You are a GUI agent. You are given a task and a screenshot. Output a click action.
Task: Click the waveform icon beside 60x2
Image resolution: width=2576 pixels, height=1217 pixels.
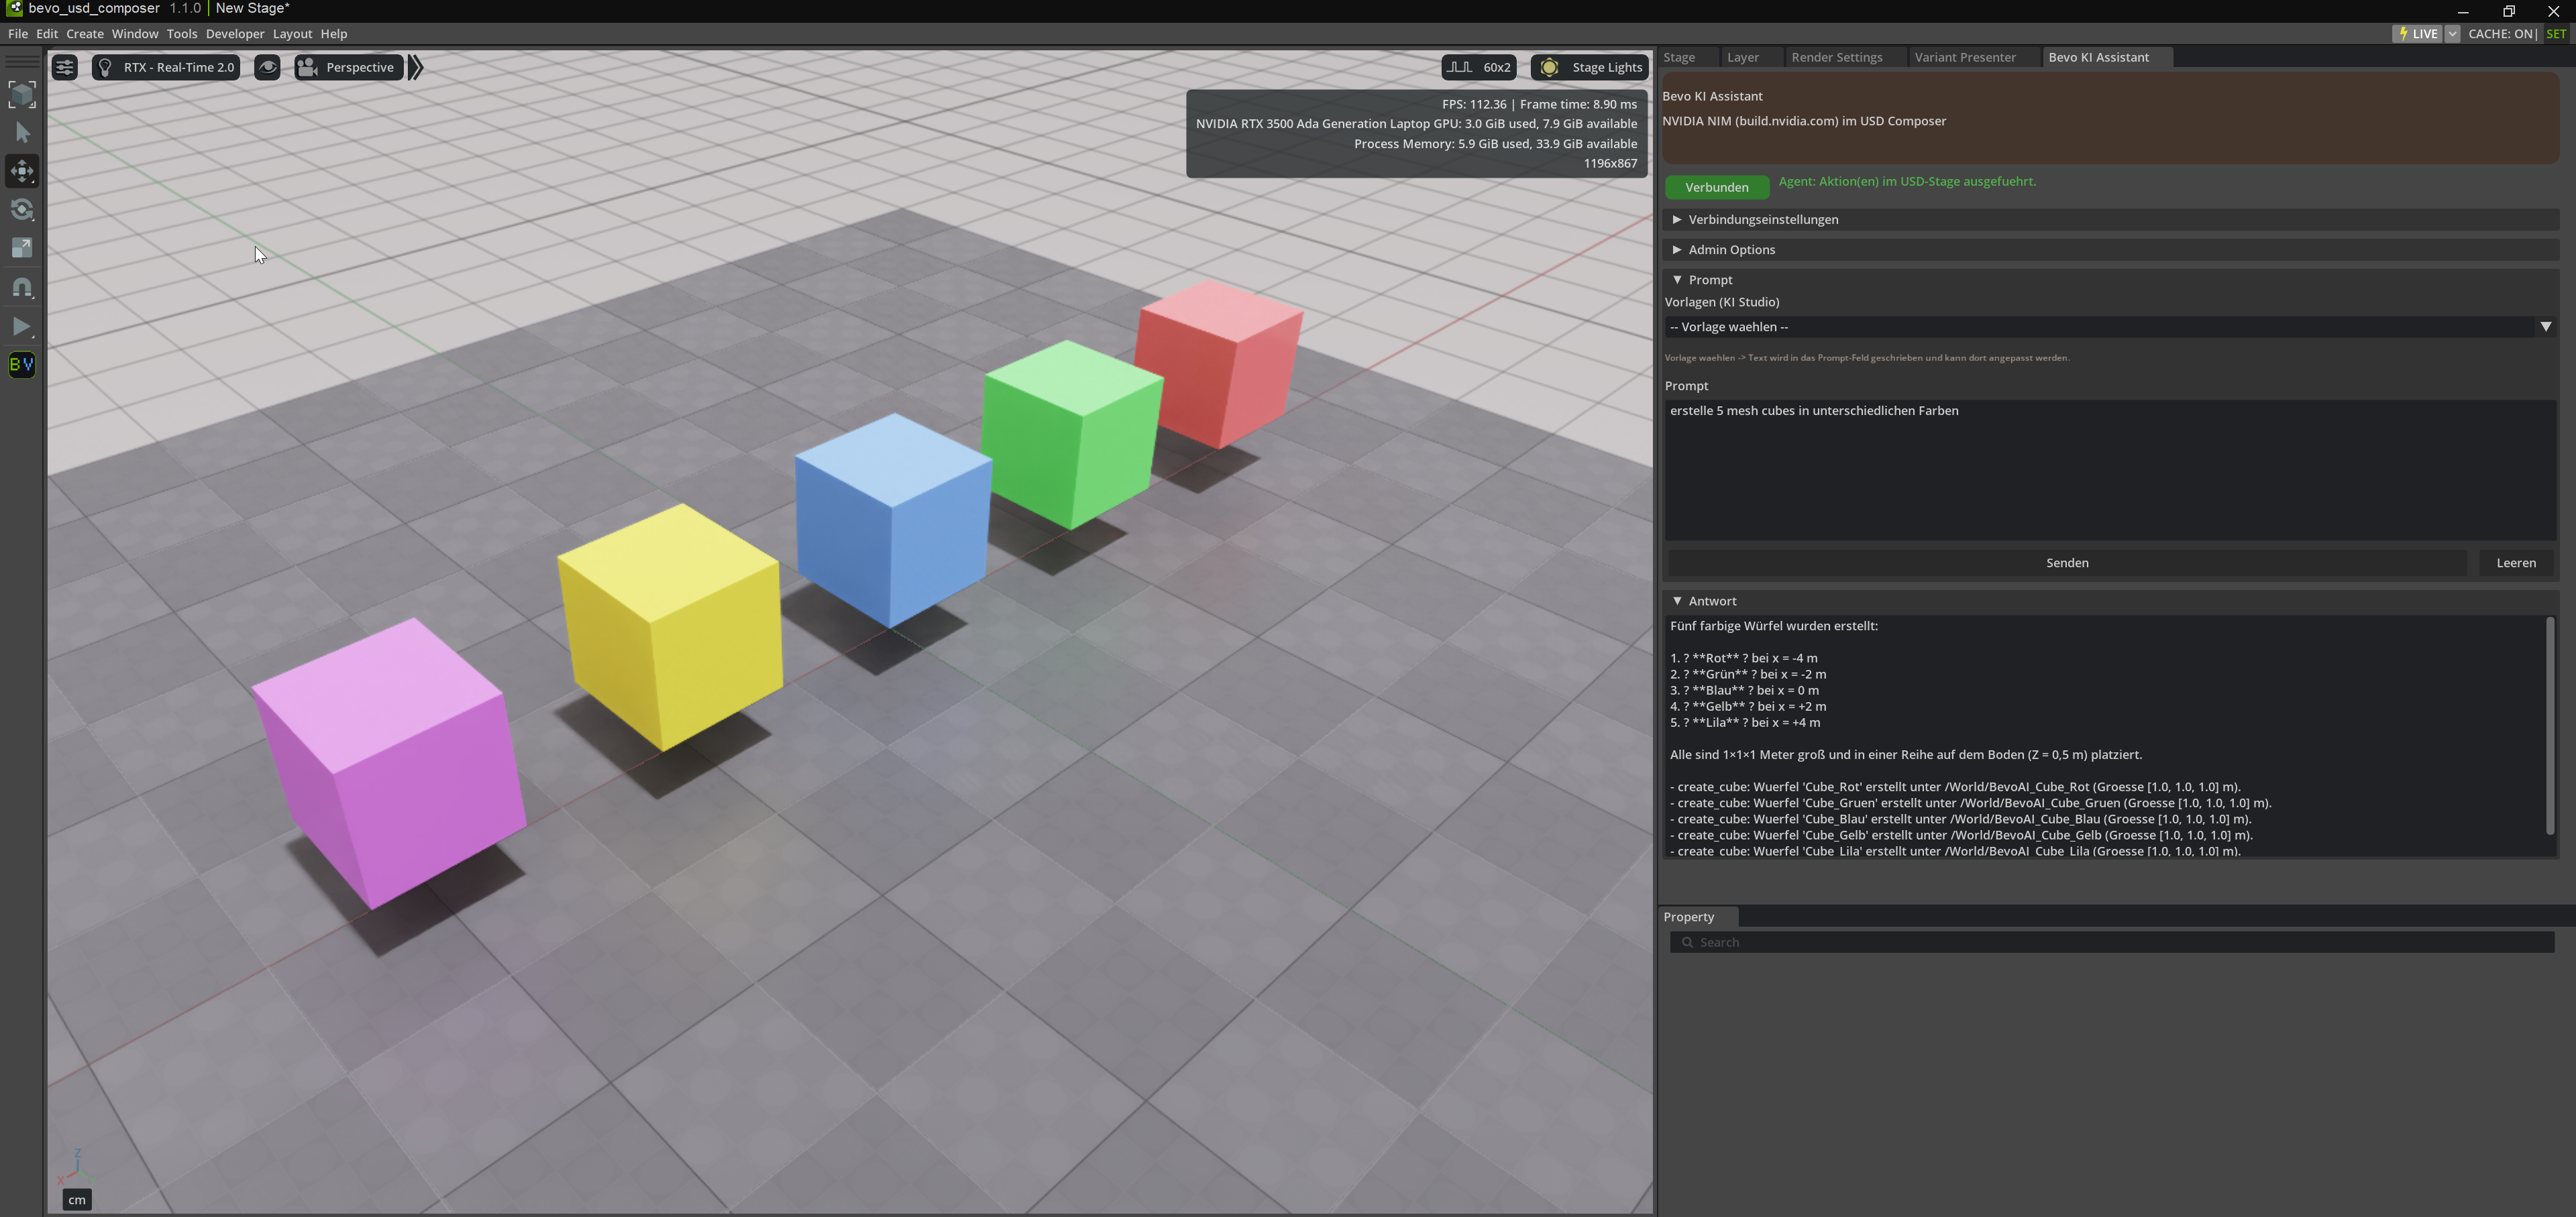(1459, 67)
